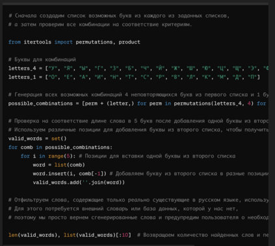This screenshot has height=246, width=275.
Task: Click the '[:10]' slice in last line
Action: (124, 235)
